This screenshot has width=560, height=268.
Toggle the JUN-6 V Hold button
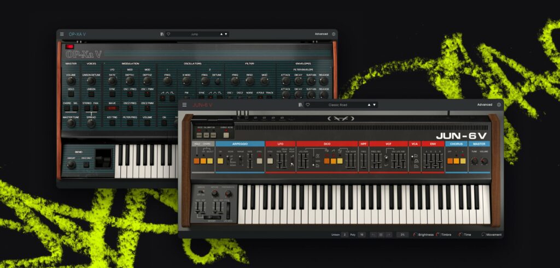coord(196,160)
